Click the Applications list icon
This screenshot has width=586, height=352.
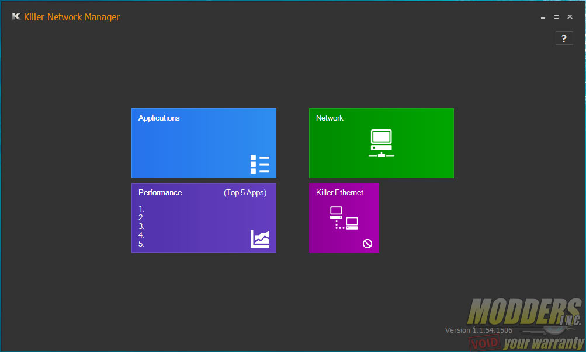pos(260,164)
